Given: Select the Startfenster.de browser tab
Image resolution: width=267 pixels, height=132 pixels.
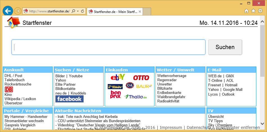Looking at the screenshot, I should (x=113, y=12).
